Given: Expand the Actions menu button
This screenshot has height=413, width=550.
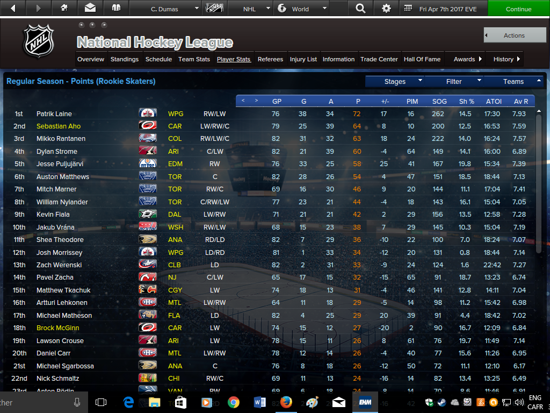Looking at the screenshot, I should (x=515, y=35).
